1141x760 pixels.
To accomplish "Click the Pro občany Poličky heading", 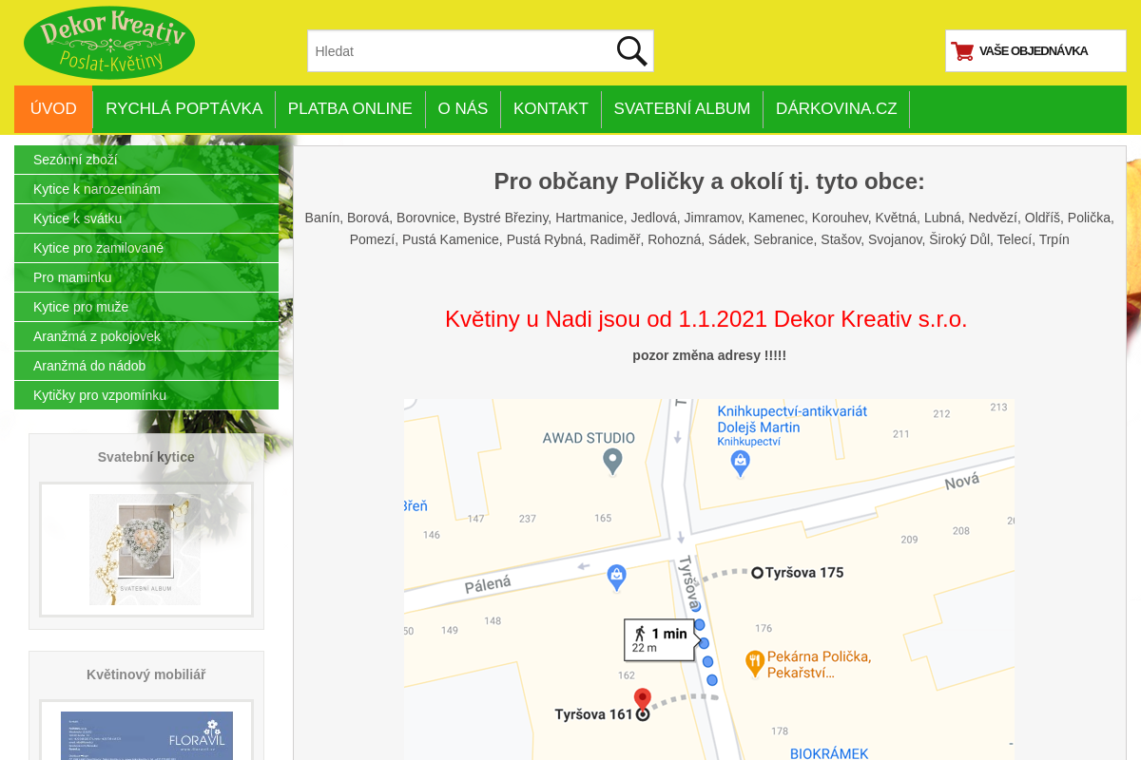I will click(709, 181).
